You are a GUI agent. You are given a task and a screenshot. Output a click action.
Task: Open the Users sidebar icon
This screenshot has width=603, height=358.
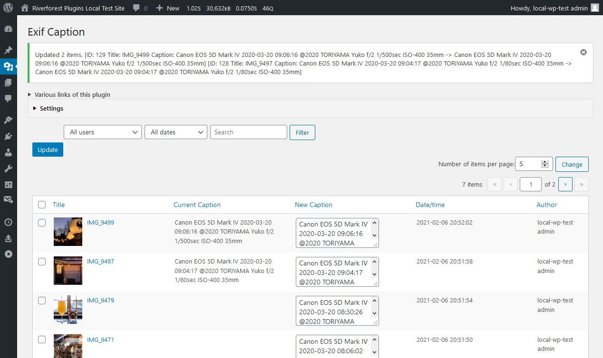coord(8,152)
